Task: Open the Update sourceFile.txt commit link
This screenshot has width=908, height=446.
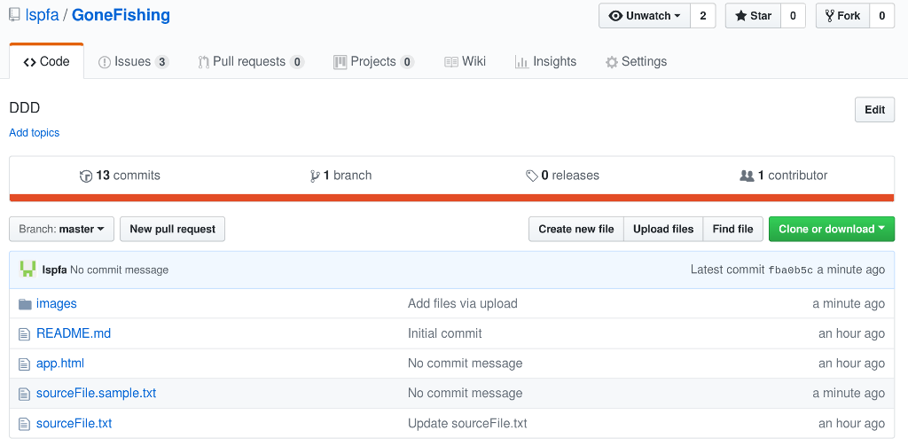Action: (467, 424)
